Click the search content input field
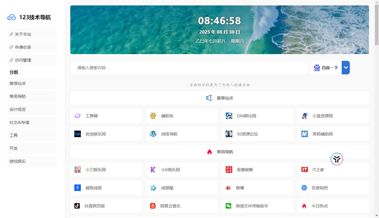 (189, 68)
